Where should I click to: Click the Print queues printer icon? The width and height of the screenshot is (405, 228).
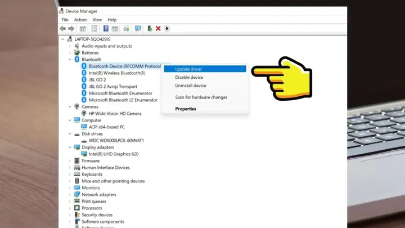pos(76,201)
